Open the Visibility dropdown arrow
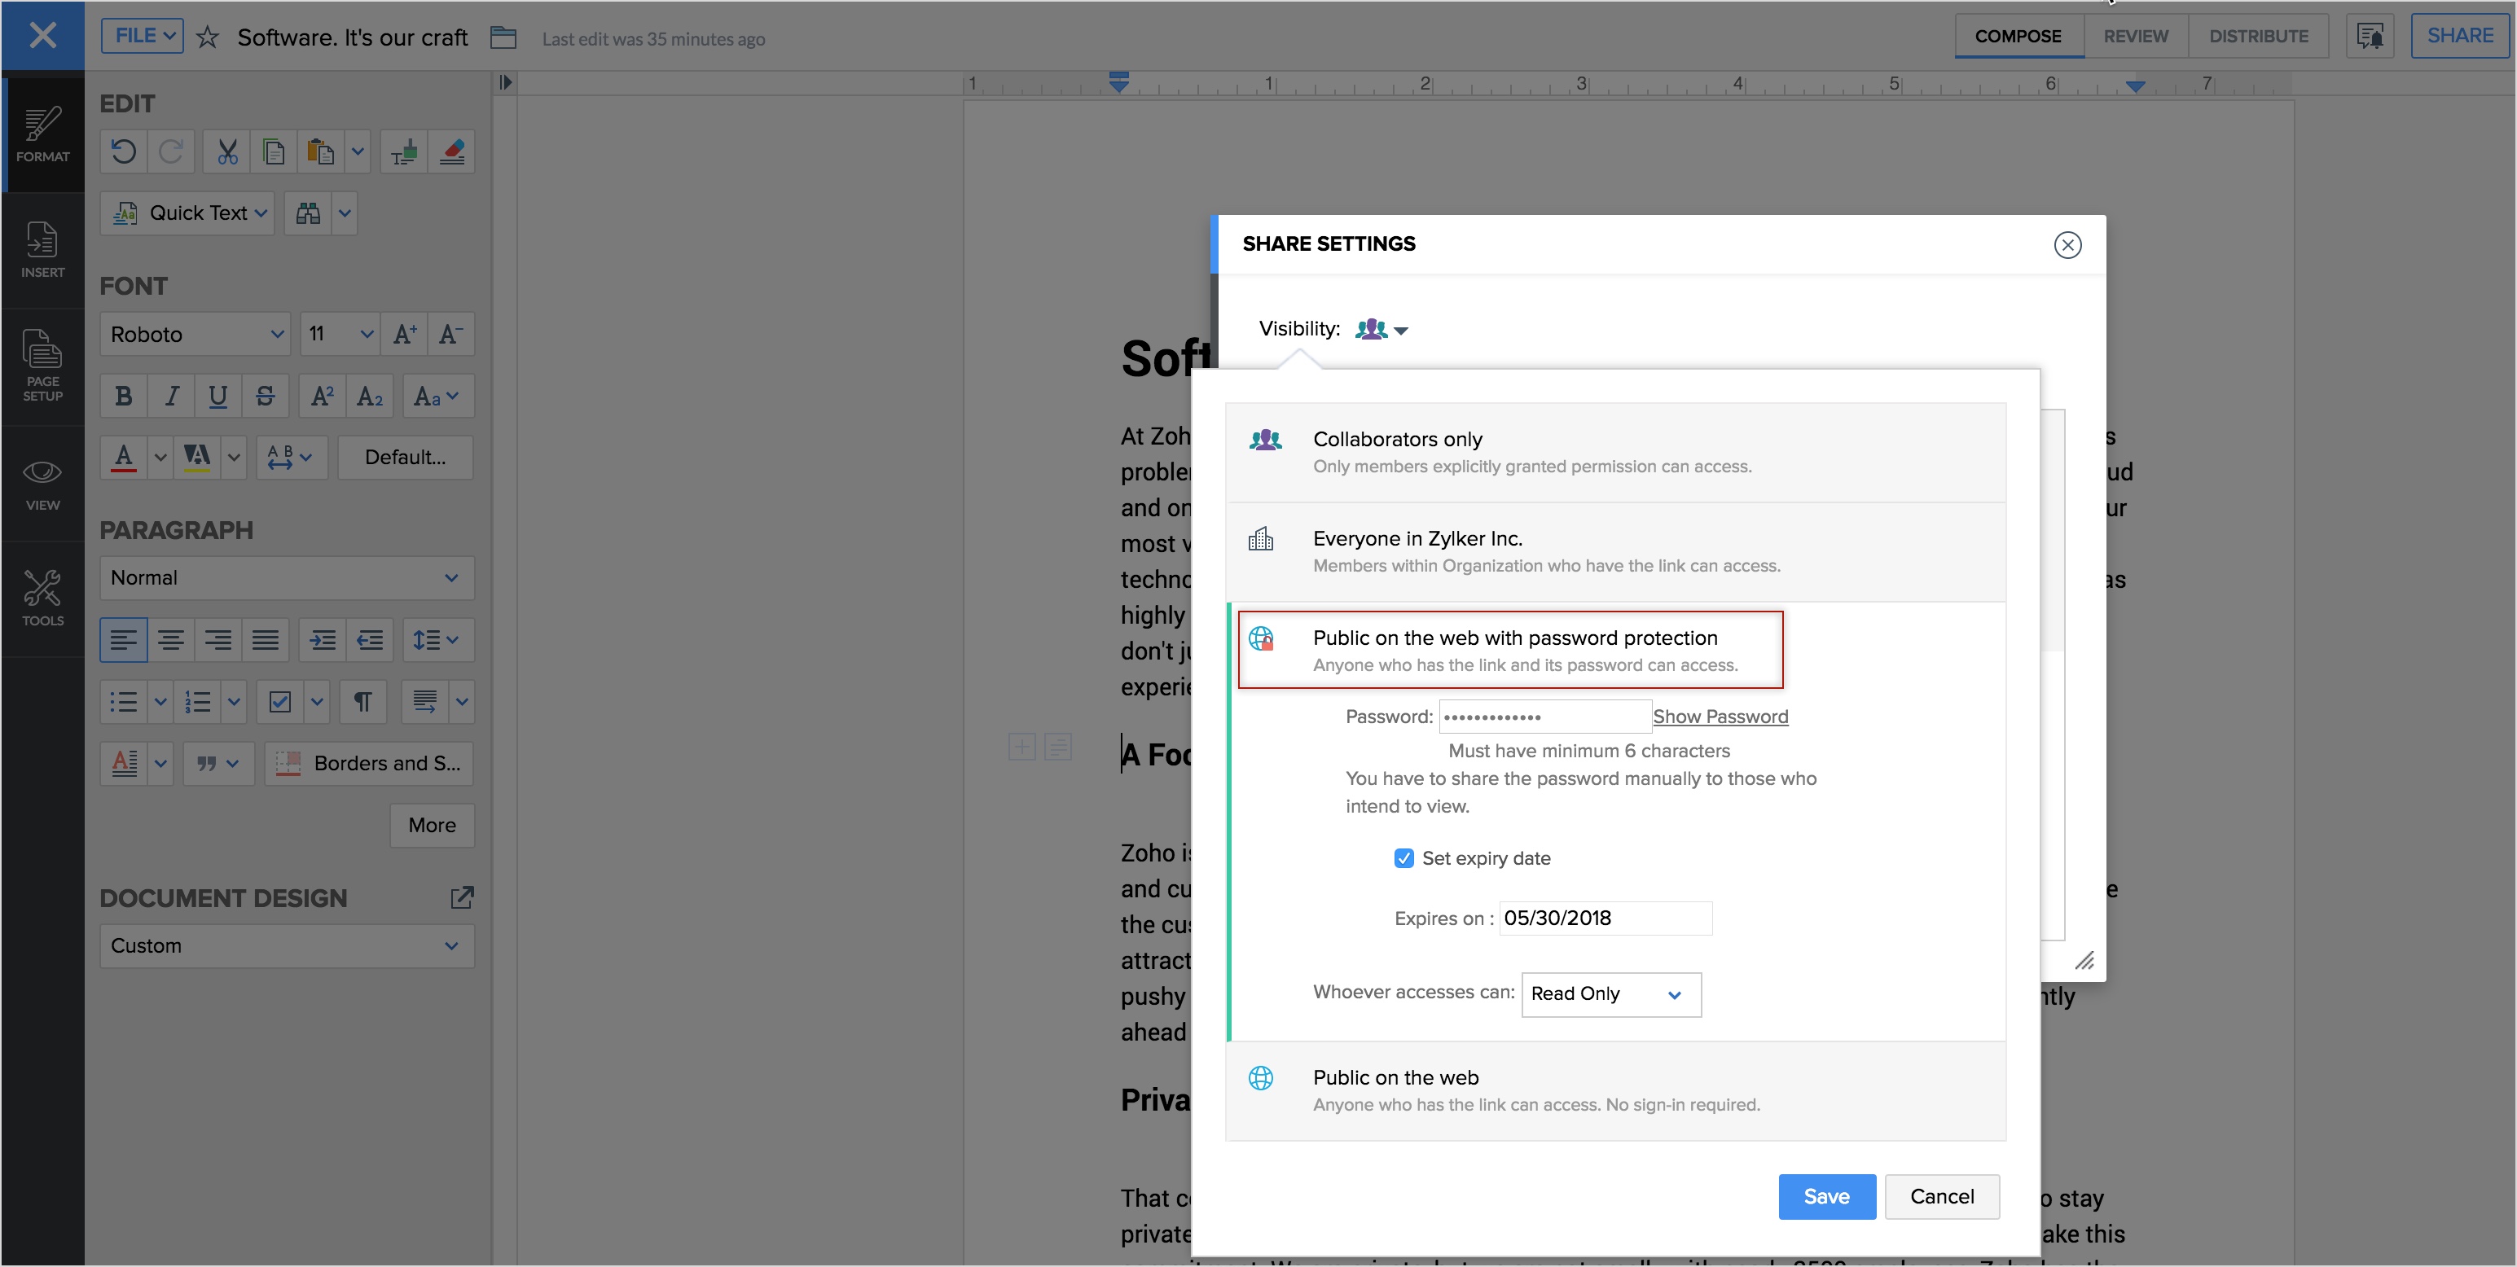This screenshot has height=1267, width=2517. click(1401, 331)
